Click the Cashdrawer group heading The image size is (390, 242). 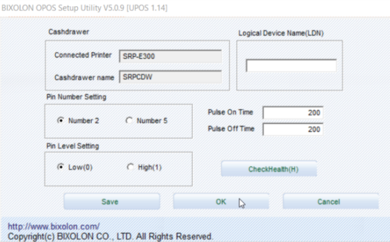(x=69, y=32)
